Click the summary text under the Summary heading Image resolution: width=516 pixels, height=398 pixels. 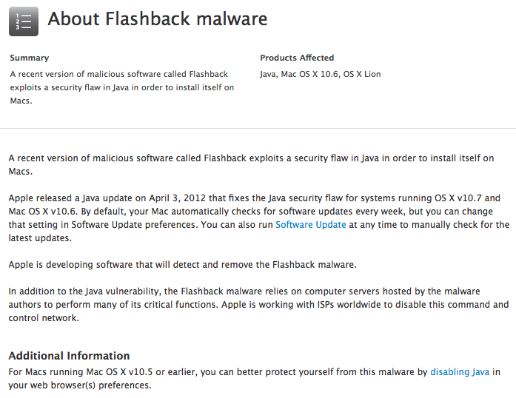tap(118, 87)
